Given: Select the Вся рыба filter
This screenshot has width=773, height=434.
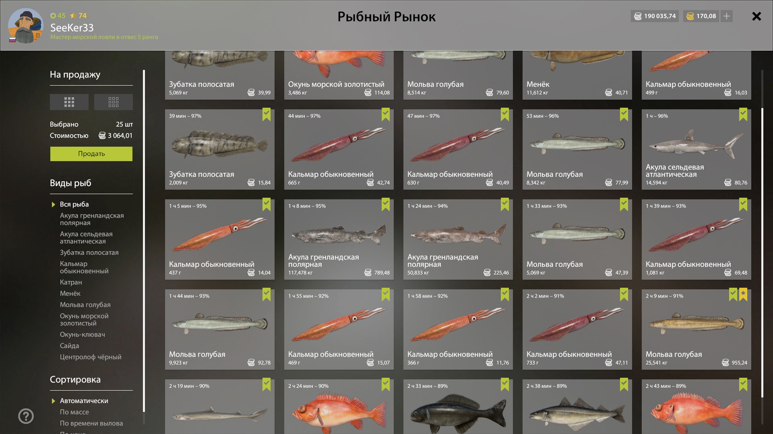Looking at the screenshot, I should (x=74, y=204).
